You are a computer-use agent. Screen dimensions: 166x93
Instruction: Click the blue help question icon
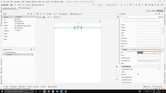click(118, 17)
